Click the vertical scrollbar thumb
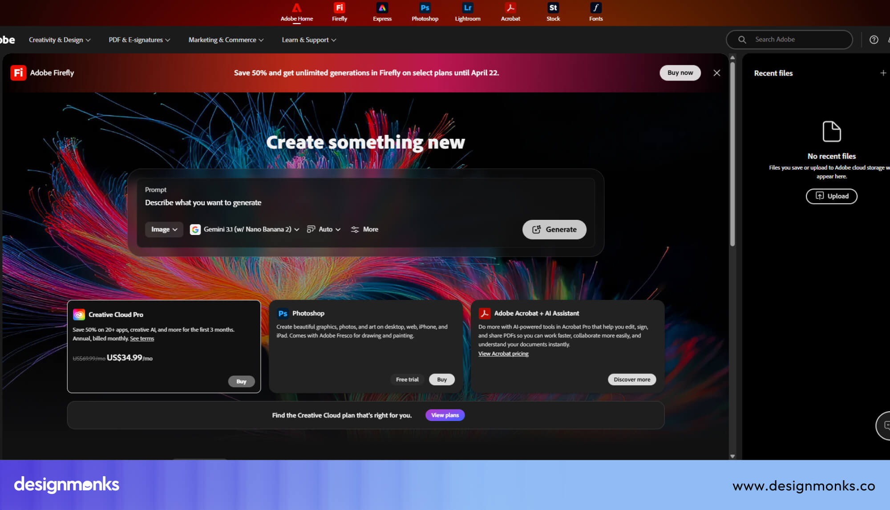 (732, 153)
